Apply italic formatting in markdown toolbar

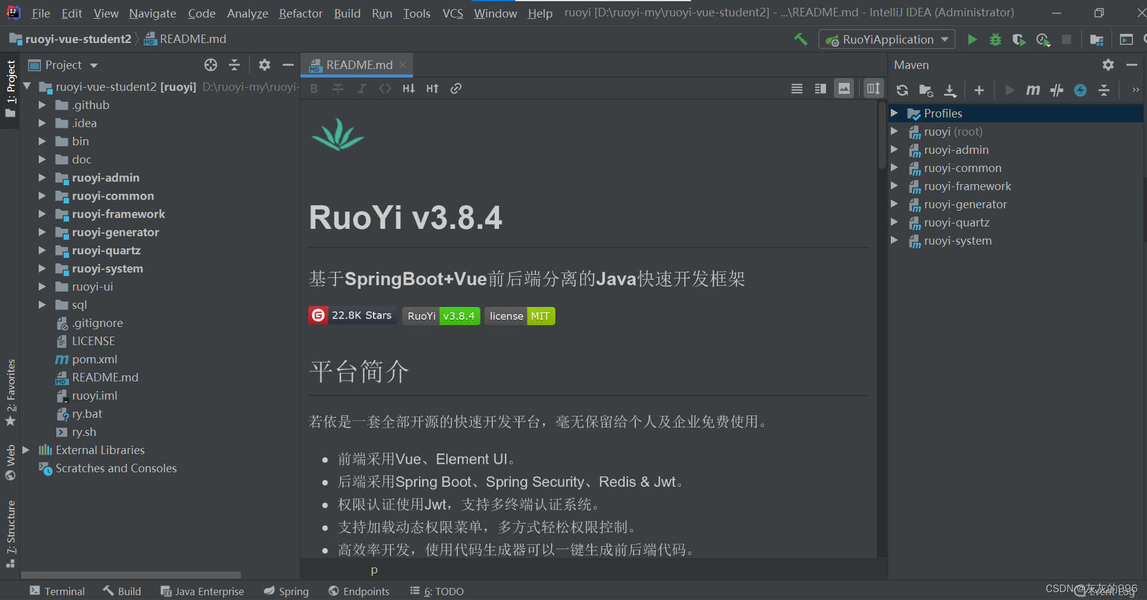[x=362, y=88]
